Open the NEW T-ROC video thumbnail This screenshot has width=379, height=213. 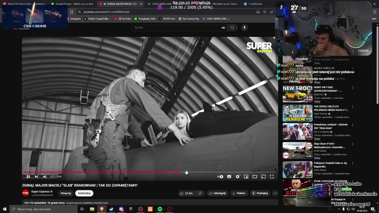click(x=297, y=94)
